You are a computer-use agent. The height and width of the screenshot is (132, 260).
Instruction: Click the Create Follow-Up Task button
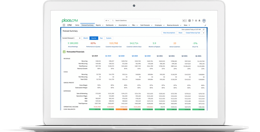[193, 33]
